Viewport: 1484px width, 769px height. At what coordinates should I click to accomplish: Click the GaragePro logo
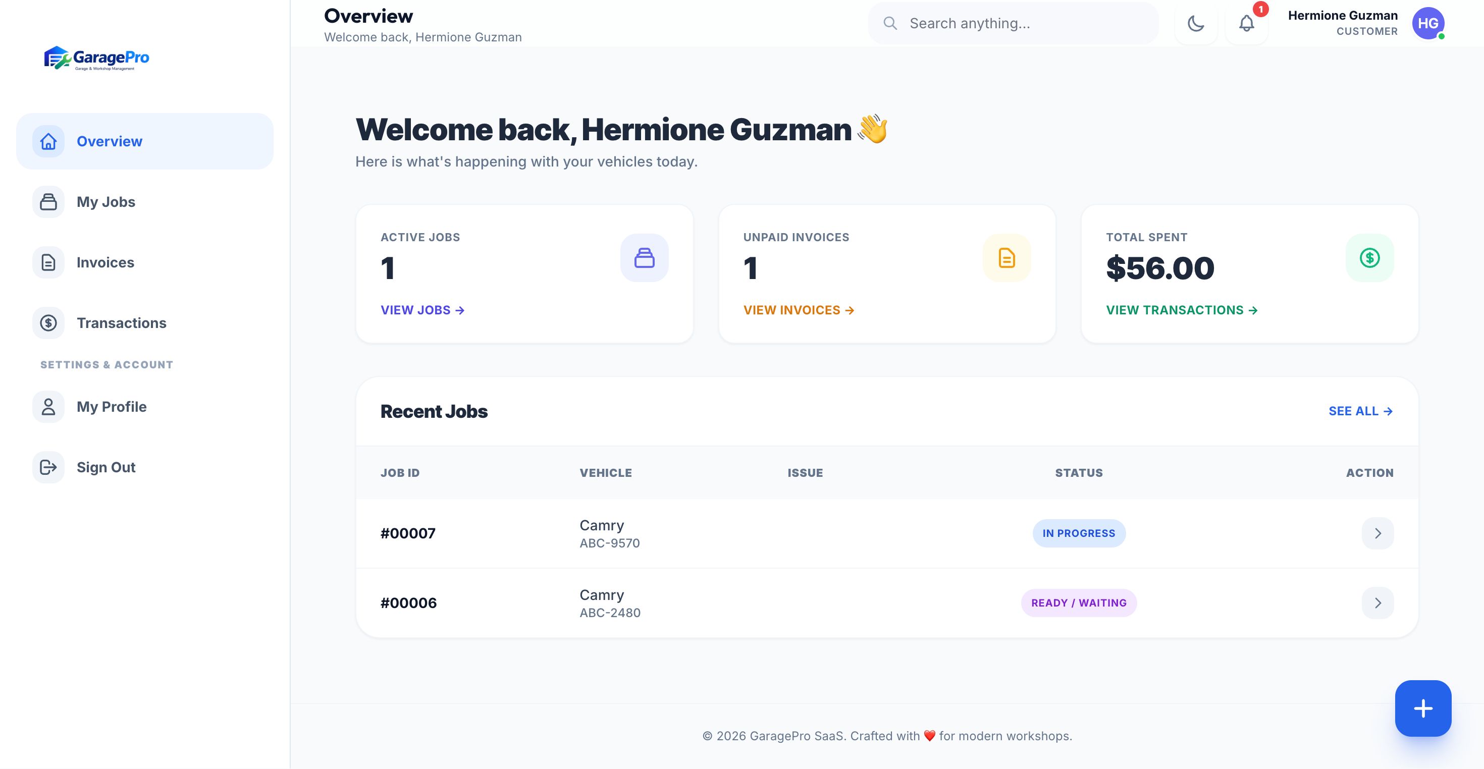pyautogui.click(x=97, y=58)
